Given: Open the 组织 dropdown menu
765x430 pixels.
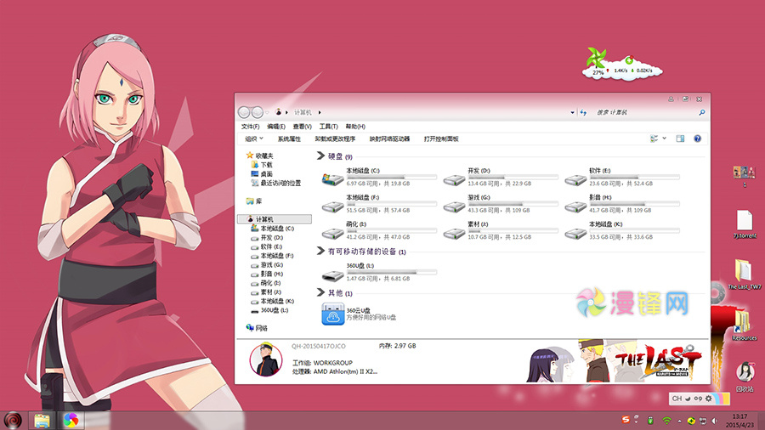Looking at the screenshot, I should pyautogui.click(x=253, y=139).
